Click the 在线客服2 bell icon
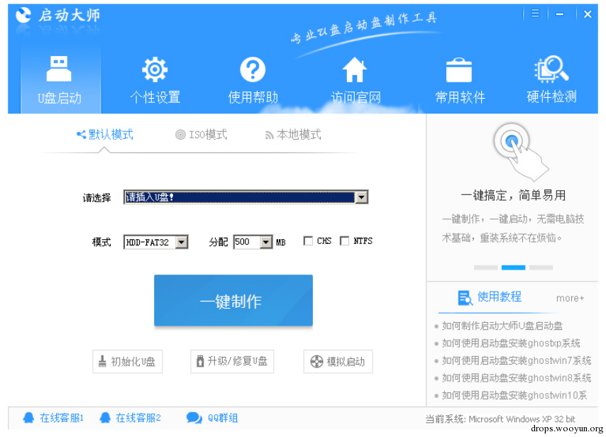 (105, 418)
